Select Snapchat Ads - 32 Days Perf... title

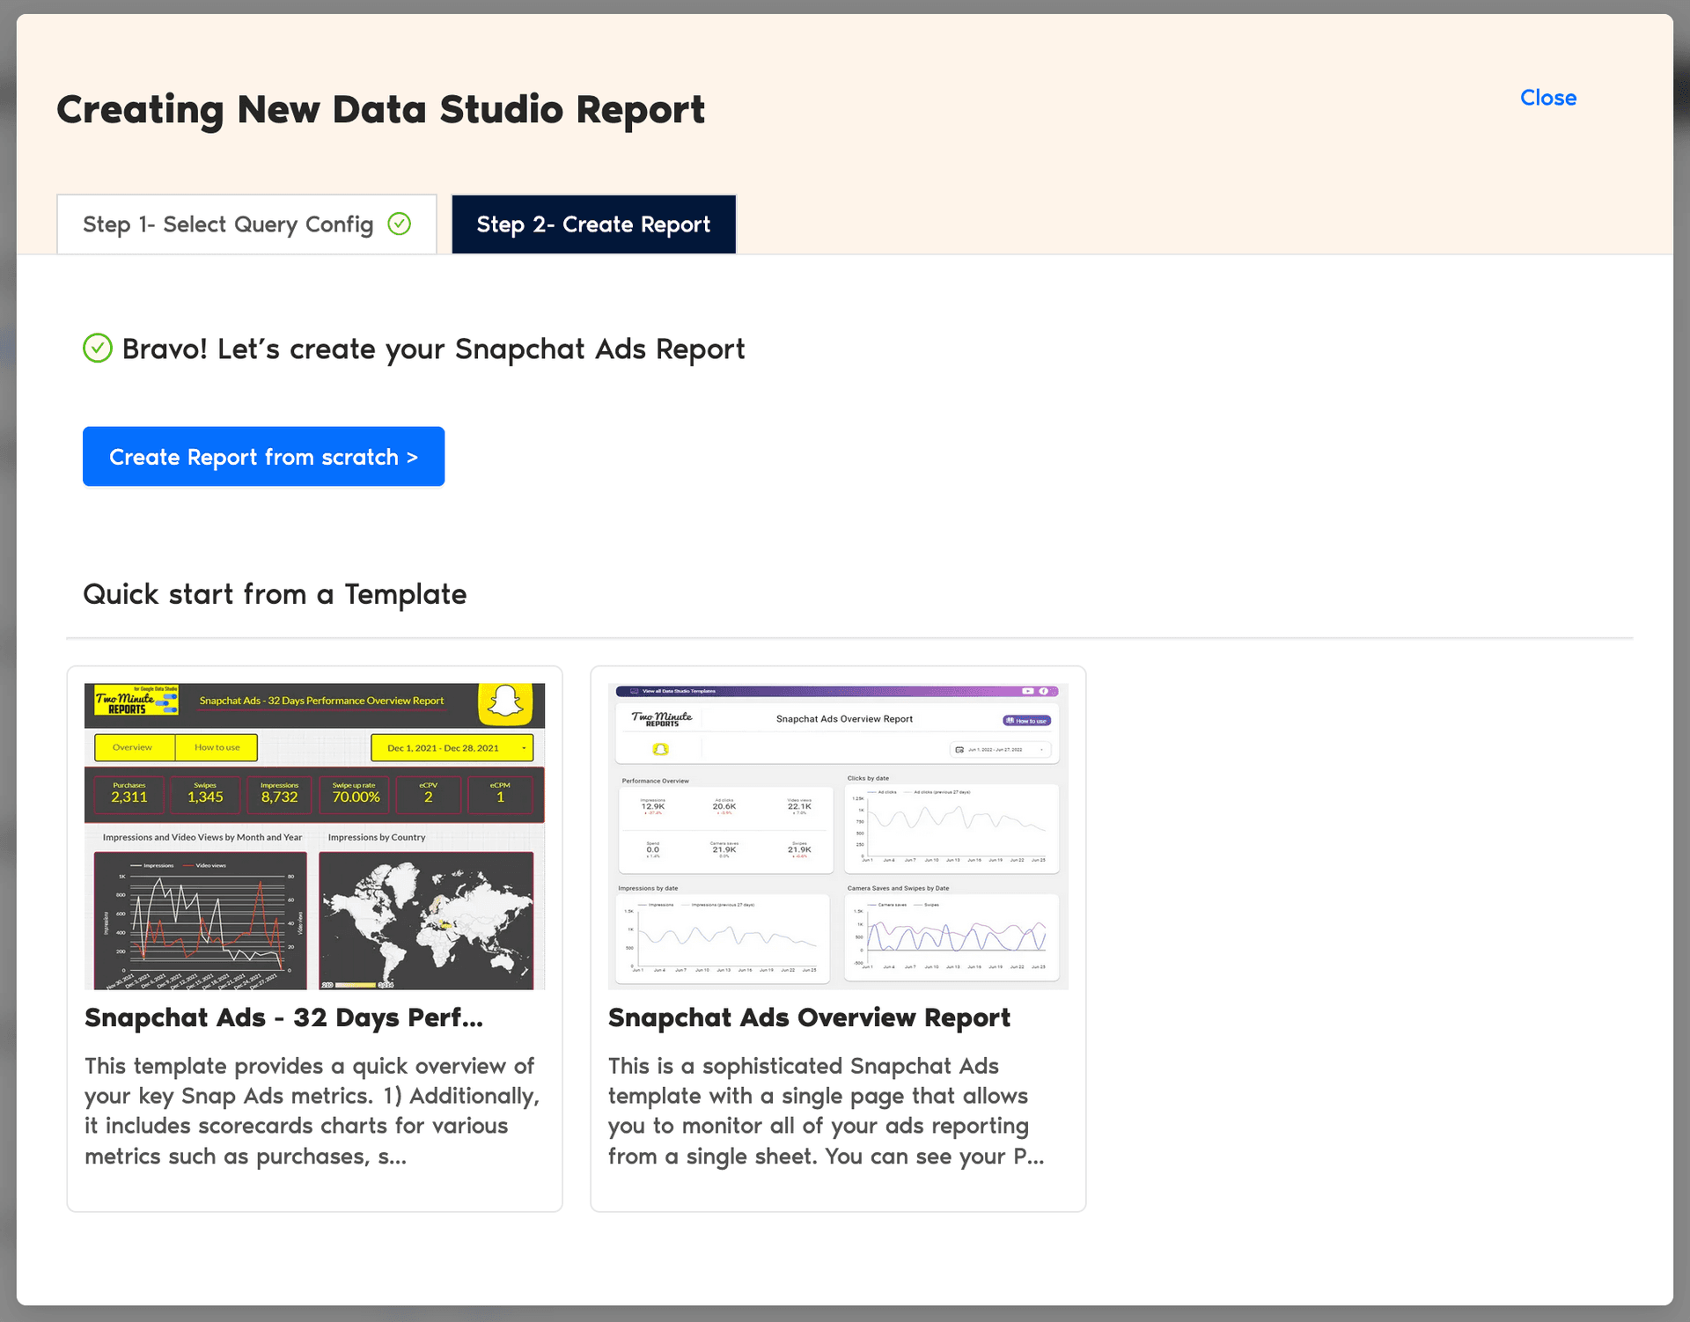[x=283, y=1017]
